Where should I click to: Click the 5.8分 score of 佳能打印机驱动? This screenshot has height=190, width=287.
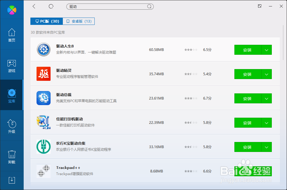point(207,122)
